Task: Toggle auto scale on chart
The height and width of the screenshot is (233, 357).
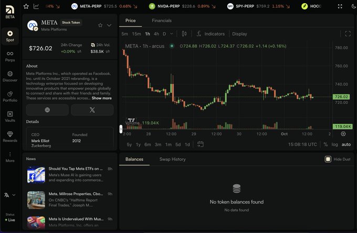Action: (346, 144)
